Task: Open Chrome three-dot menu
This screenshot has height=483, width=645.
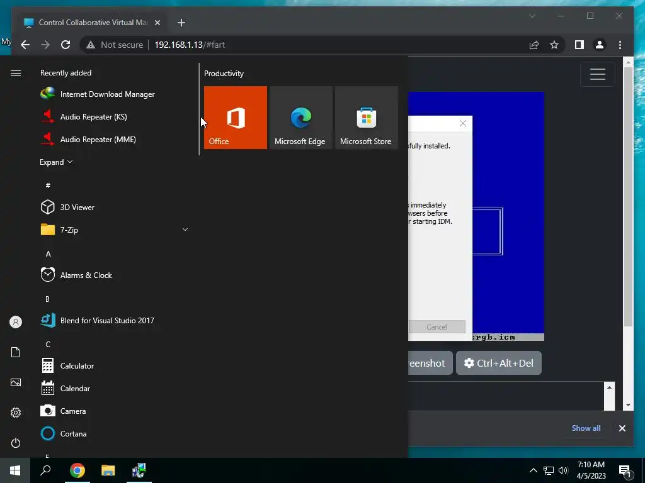Action: tap(620, 45)
